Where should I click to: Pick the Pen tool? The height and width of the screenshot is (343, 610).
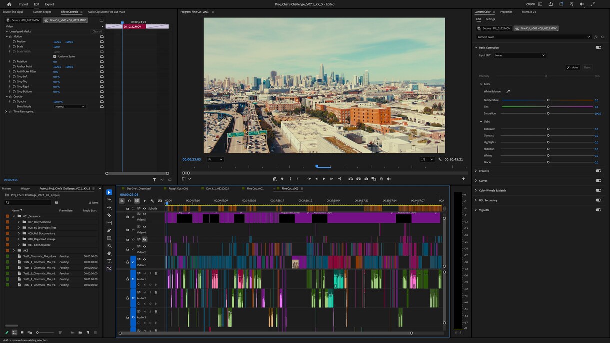[x=109, y=231]
